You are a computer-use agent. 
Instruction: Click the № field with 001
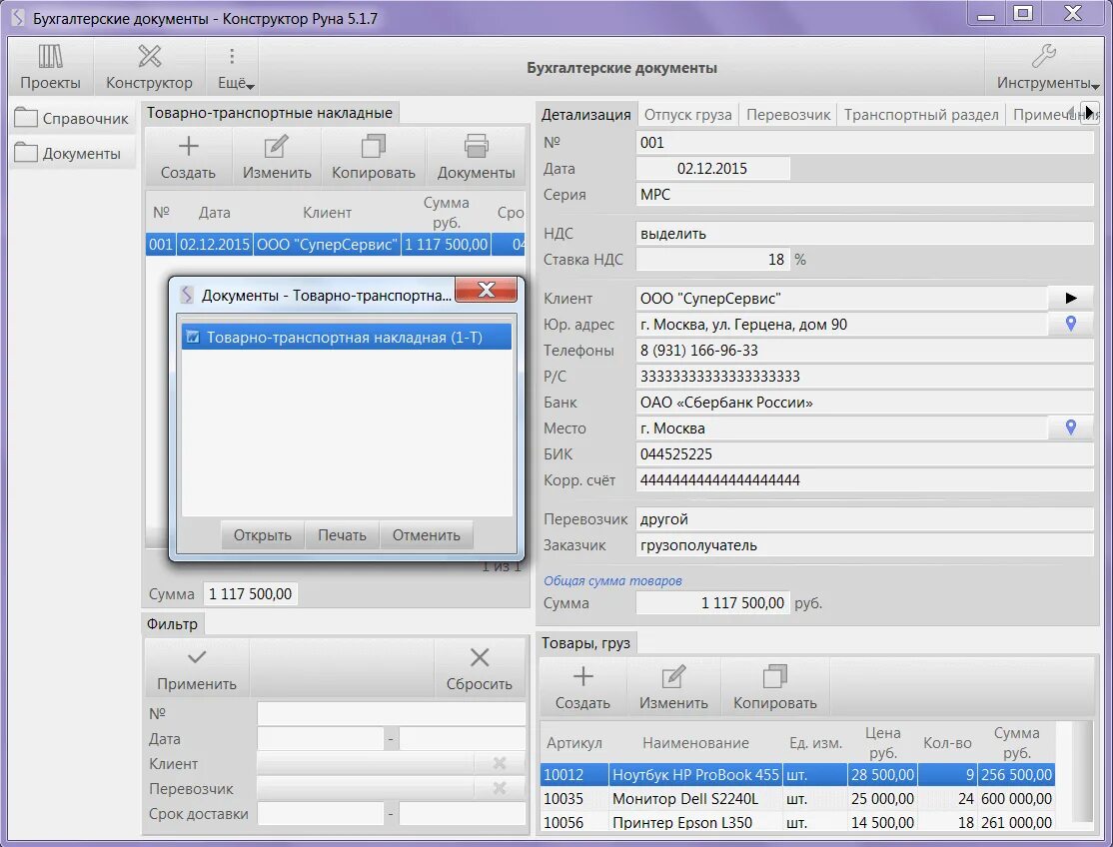(x=864, y=143)
